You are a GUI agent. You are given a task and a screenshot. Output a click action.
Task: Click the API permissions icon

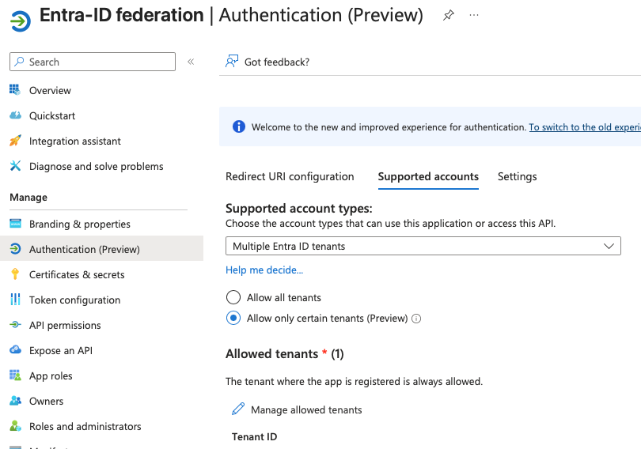(x=15, y=325)
